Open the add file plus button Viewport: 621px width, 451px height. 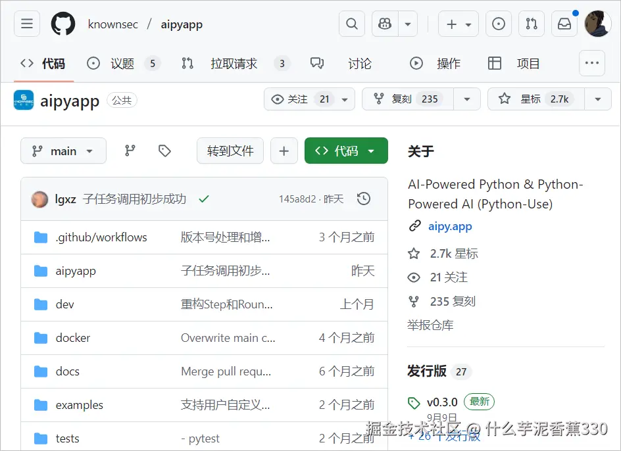click(284, 151)
